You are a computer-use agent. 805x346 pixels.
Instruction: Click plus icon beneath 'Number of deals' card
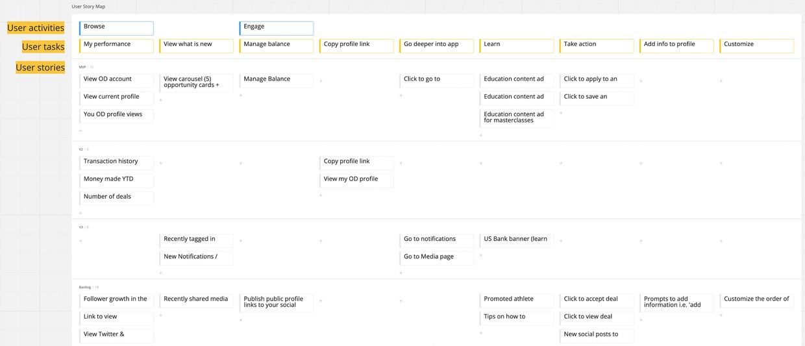(80, 213)
